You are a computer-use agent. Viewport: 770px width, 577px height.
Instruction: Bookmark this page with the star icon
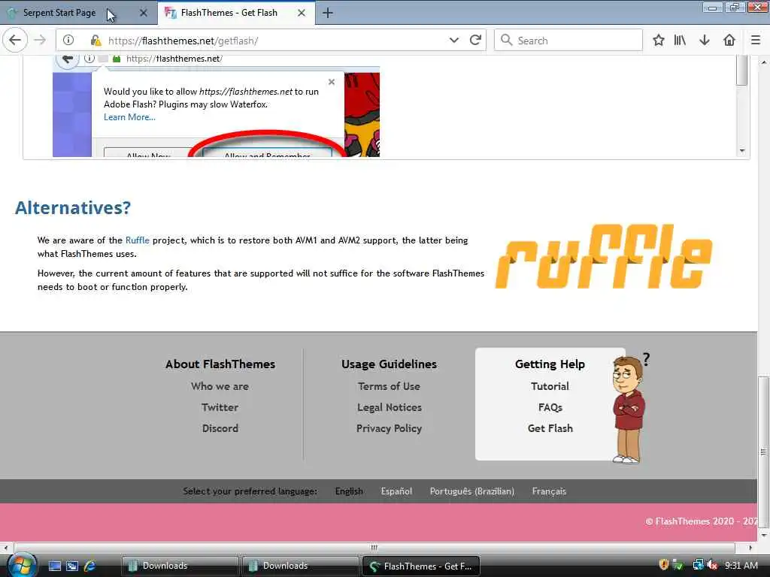coord(658,41)
